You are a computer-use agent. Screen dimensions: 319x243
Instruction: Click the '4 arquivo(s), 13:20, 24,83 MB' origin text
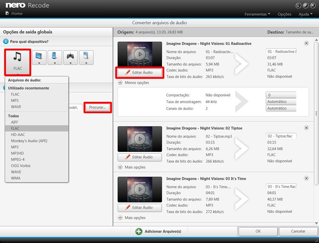159,32
